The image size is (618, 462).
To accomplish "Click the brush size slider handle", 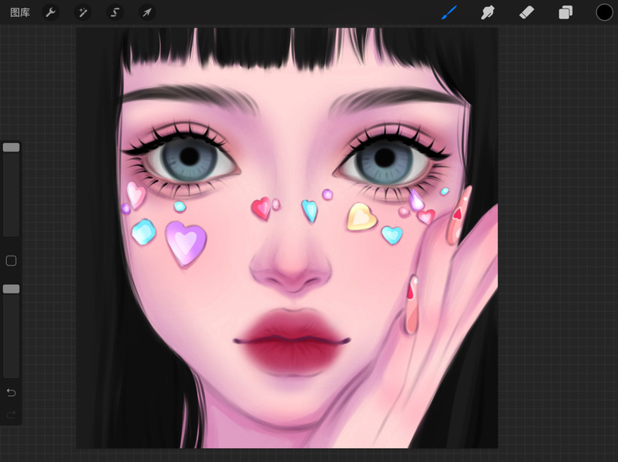I will click(x=11, y=147).
